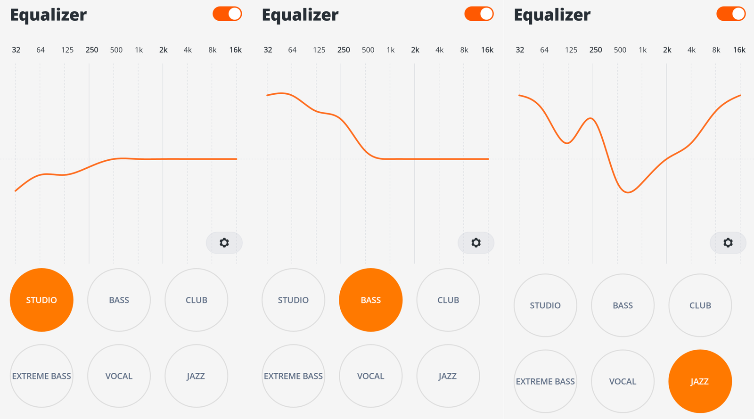Click the 2k frequency band in the right panel
754x419 pixels.
(x=667, y=50)
